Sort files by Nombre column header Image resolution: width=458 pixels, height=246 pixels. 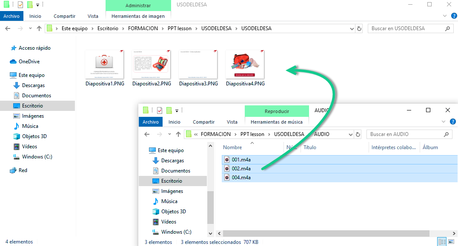(x=233, y=147)
